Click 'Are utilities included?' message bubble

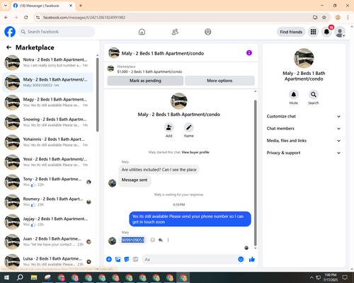(x=159, y=170)
